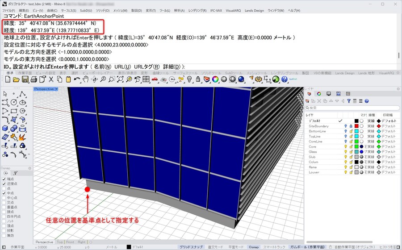The height and width of the screenshot is (250, 402).
Task: Click the layer panel help icon
Action: point(367,101)
